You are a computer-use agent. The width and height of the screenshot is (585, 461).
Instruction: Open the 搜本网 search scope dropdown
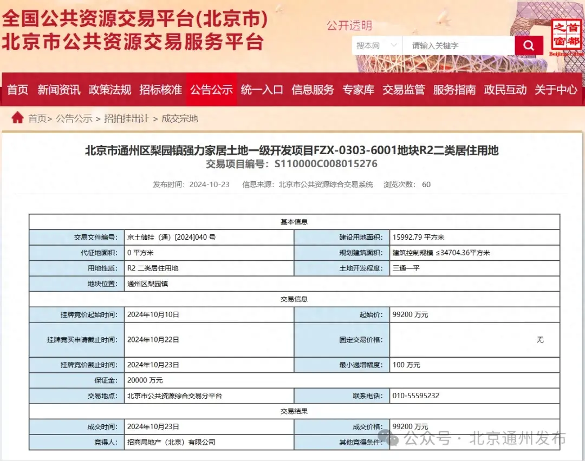377,45
